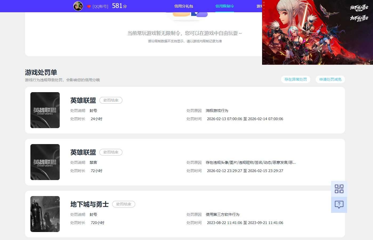Click the 720小时 duration value
This screenshot has width=373, height=240.
coord(98,223)
